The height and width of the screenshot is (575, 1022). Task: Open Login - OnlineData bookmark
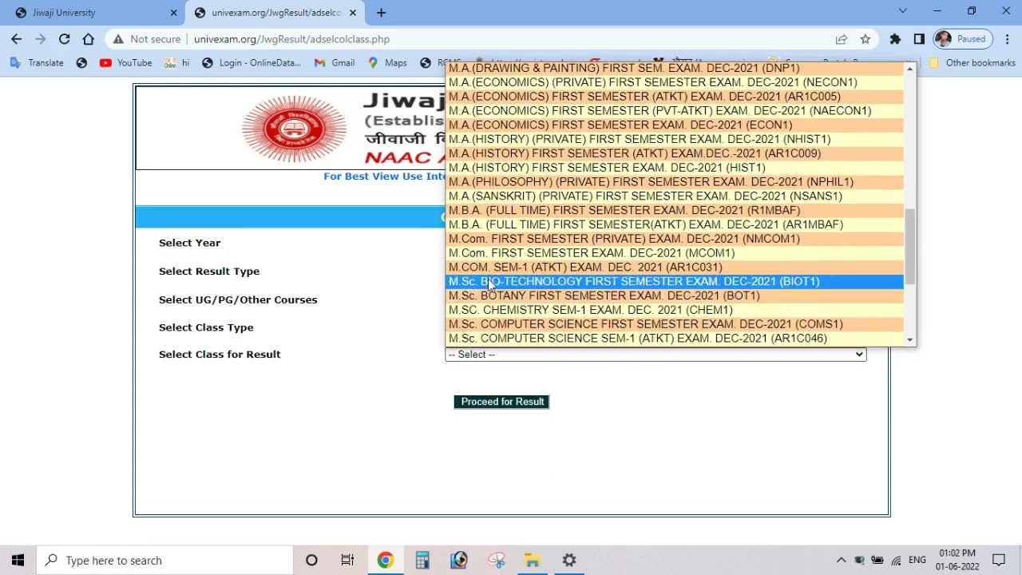pos(252,62)
